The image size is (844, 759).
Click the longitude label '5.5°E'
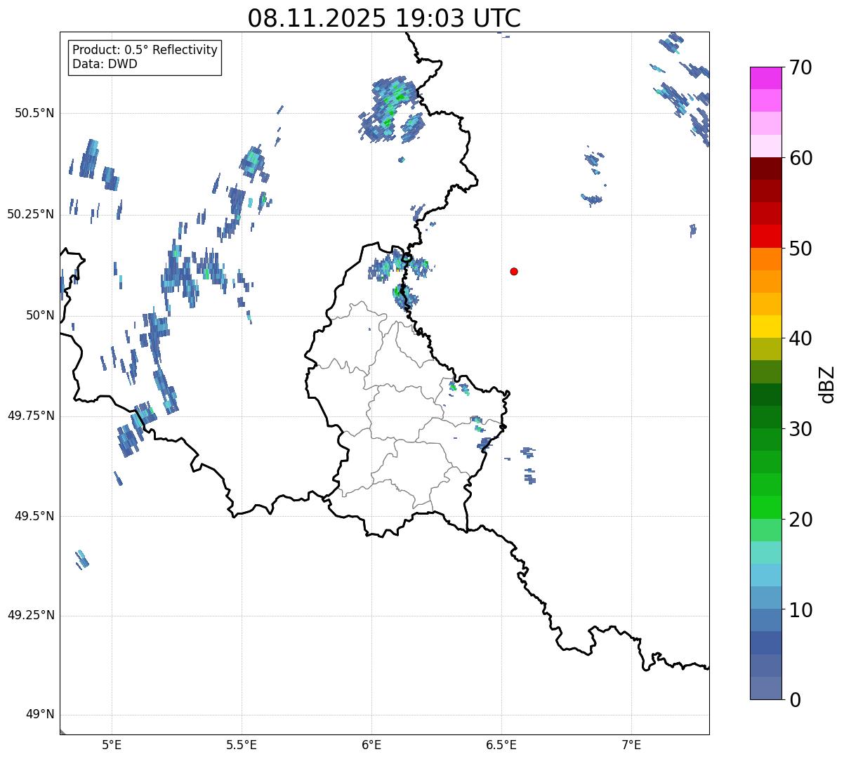click(242, 744)
